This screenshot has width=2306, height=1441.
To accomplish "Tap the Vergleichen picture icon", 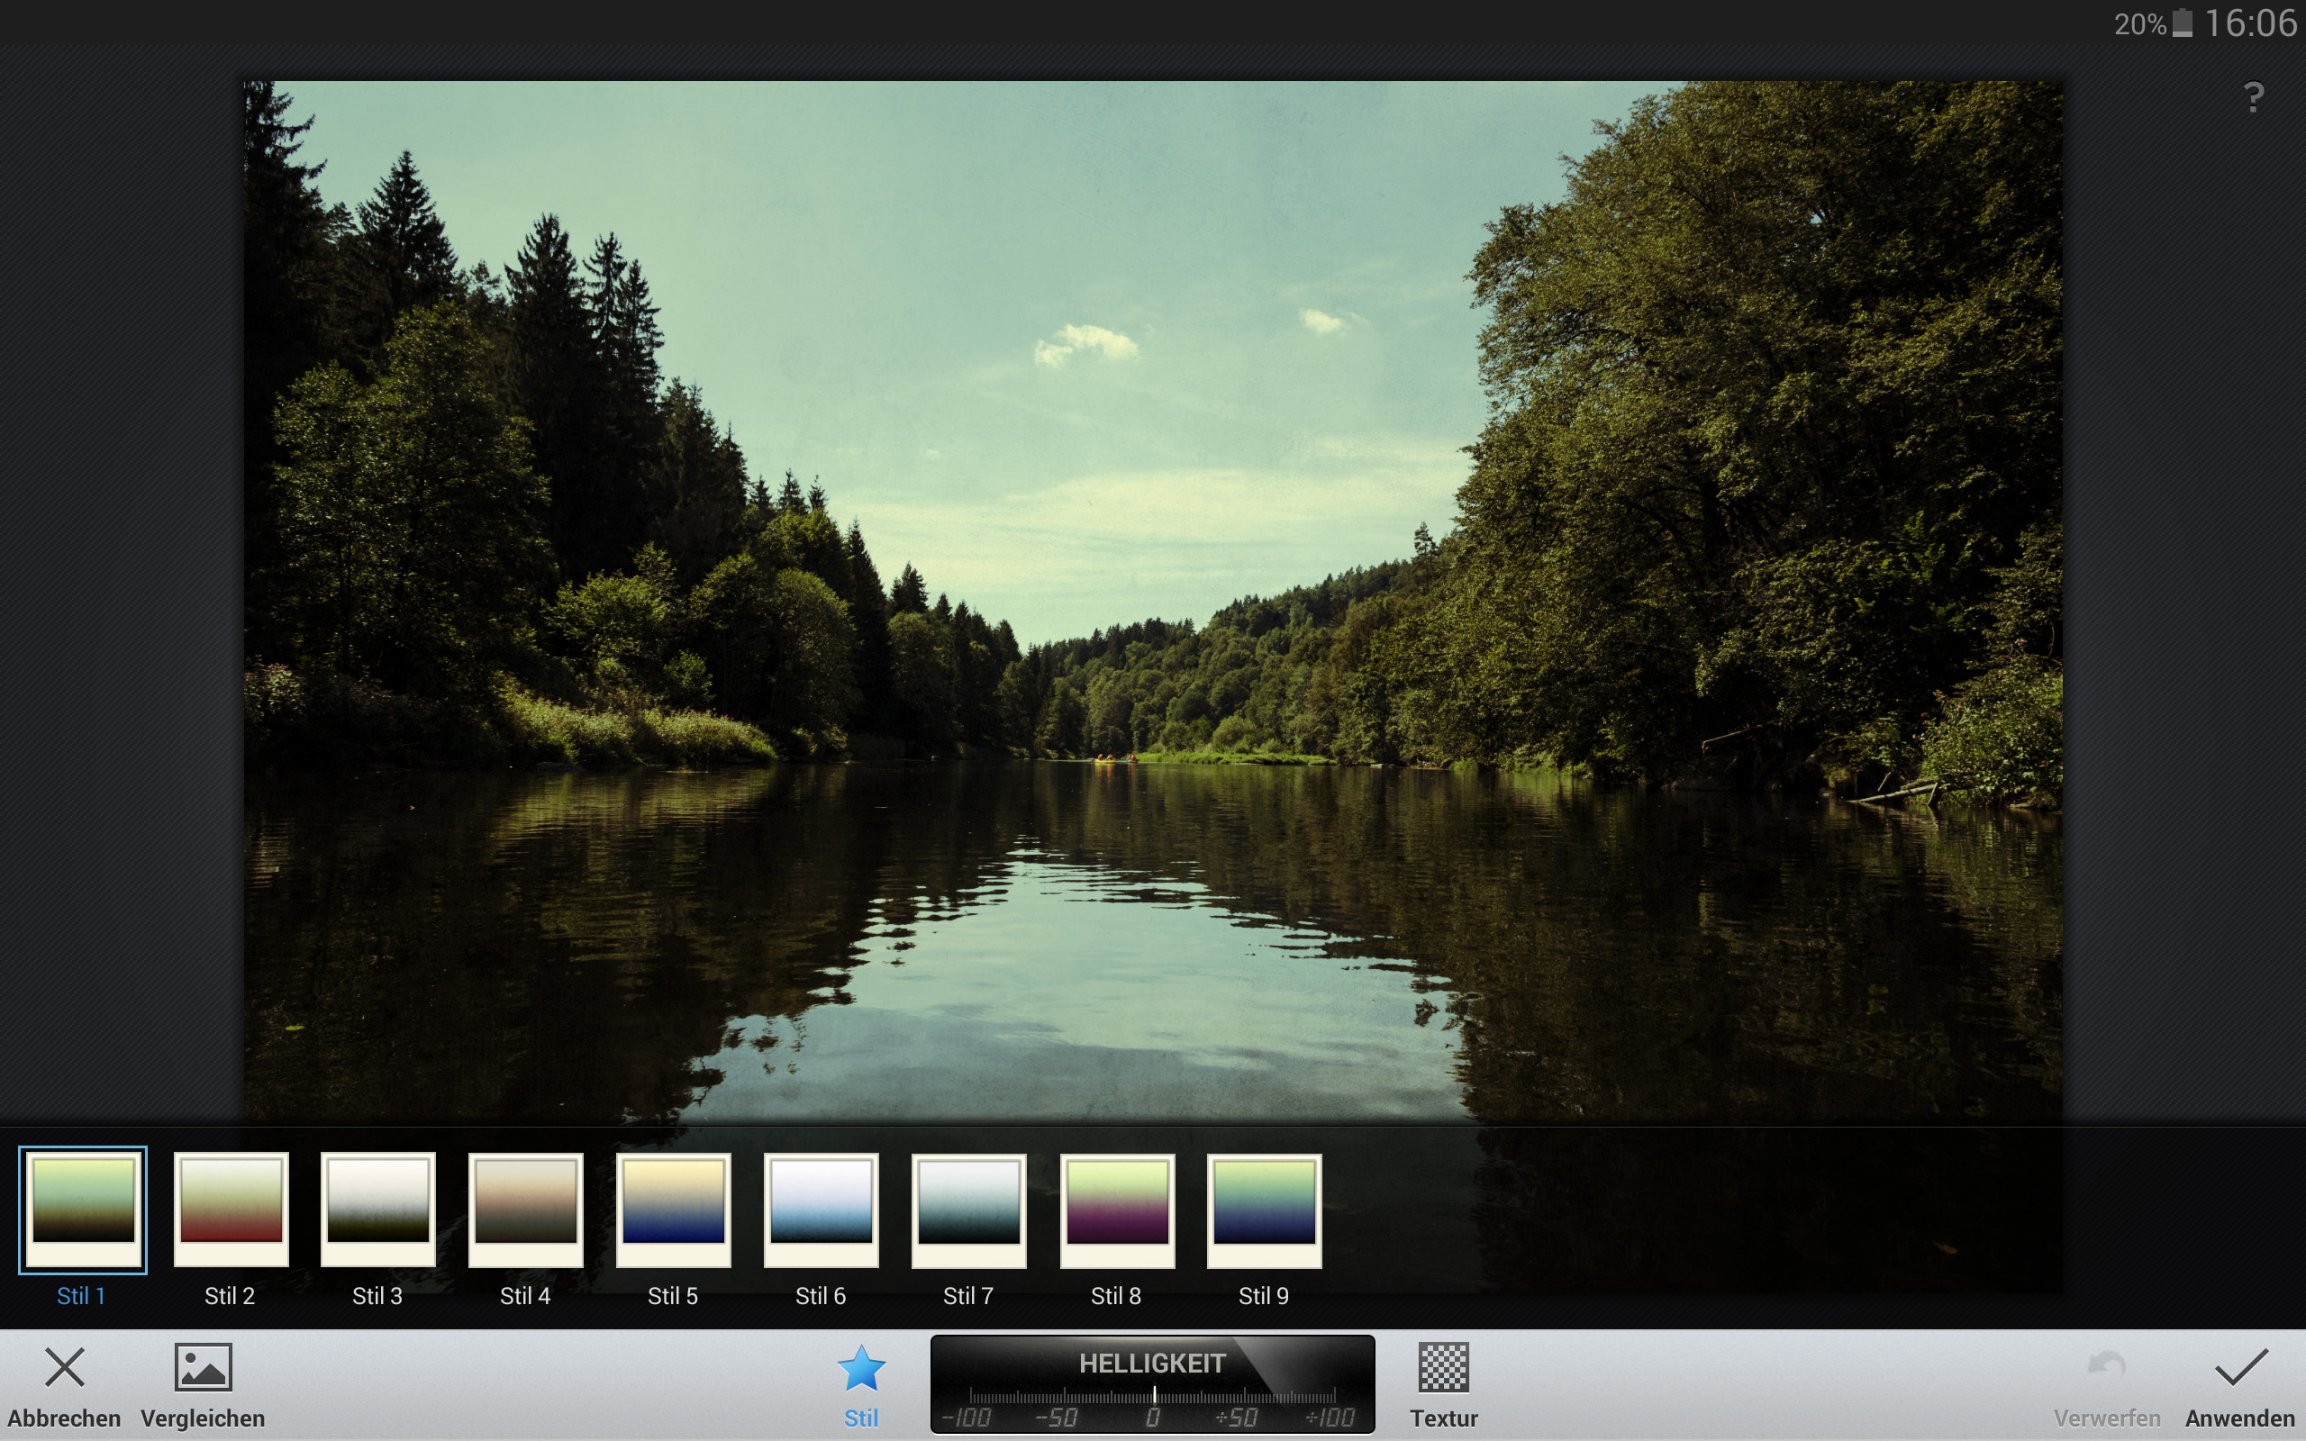I will [203, 1368].
